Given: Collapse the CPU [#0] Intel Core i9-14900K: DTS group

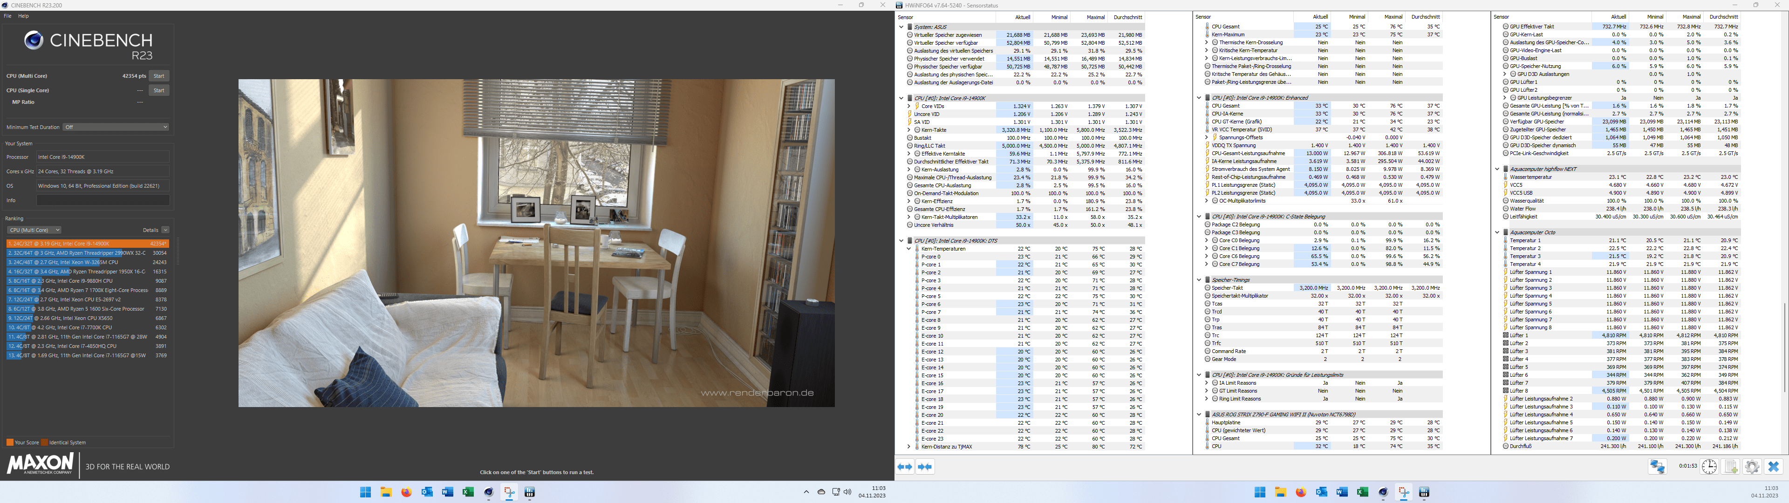Looking at the screenshot, I should click(x=901, y=240).
